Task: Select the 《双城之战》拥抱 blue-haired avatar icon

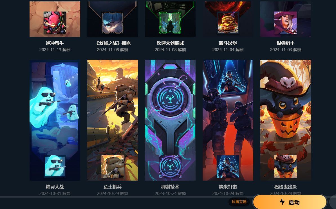Action: (x=113, y=23)
